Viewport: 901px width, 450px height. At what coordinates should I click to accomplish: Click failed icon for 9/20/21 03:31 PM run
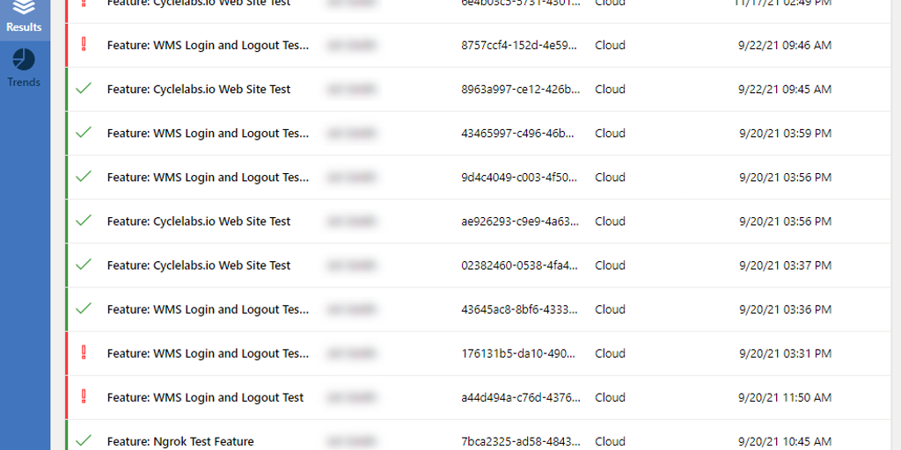(84, 353)
